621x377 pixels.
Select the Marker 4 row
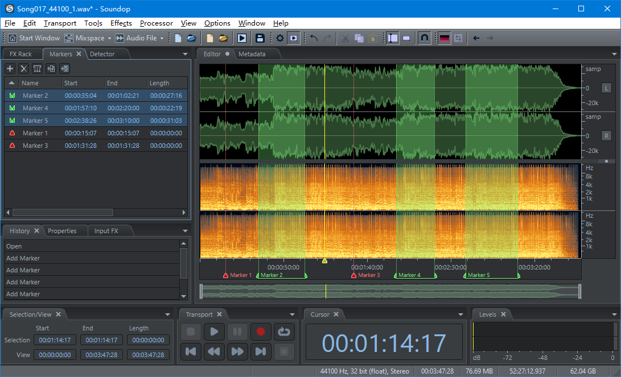point(35,108)
